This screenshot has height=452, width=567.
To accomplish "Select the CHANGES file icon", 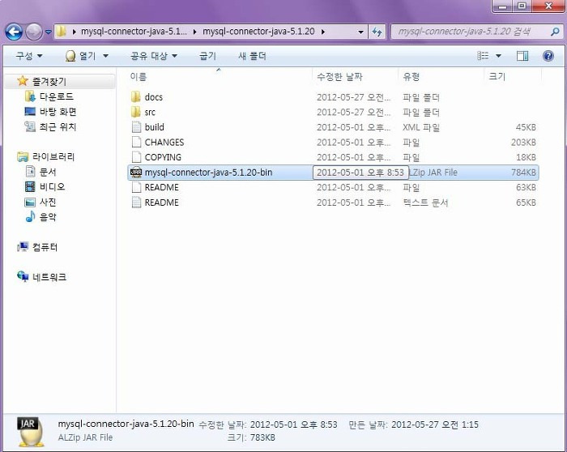I will click(136, 142).
